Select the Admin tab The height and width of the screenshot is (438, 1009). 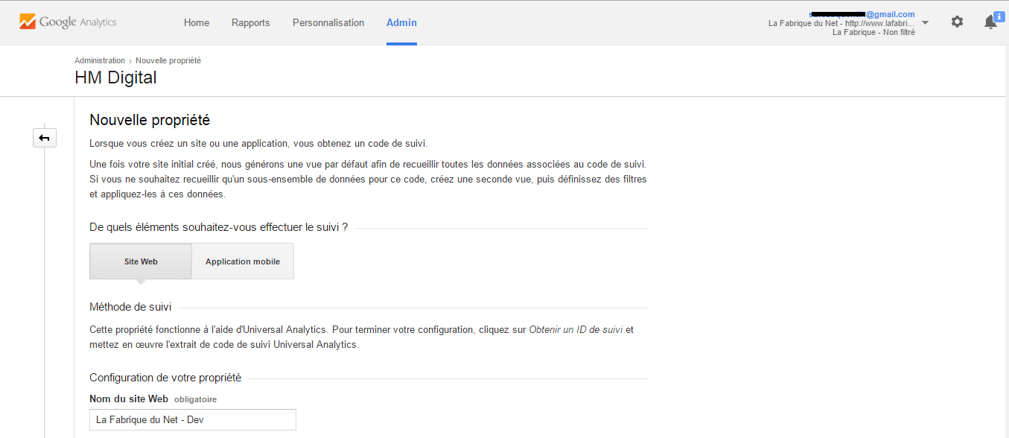401,22
